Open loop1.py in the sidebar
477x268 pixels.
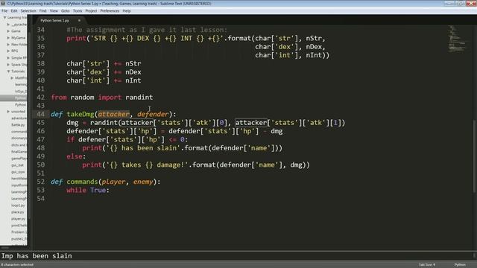[x=18, y=205]
